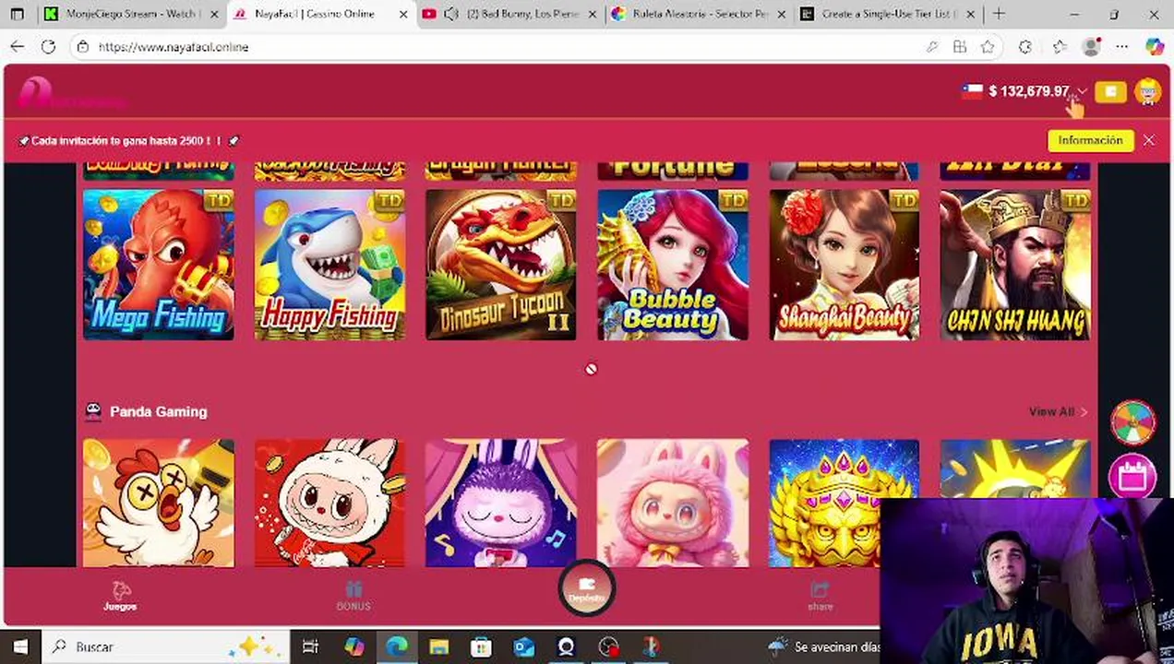Viewport: 1174px width, 664px height.
Task: Click the NayaFacil site logo
Action: tap(71, 92)
